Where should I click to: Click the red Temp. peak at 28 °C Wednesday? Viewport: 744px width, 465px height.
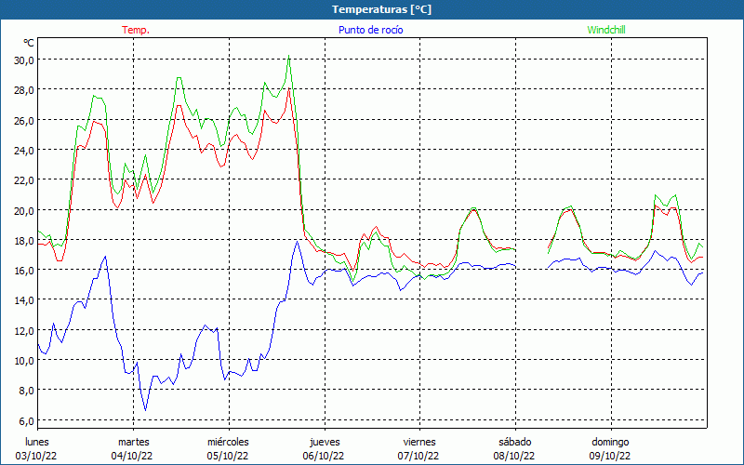point(288,89)
